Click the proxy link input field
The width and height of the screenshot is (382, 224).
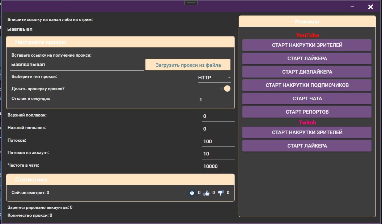[77, 65]
